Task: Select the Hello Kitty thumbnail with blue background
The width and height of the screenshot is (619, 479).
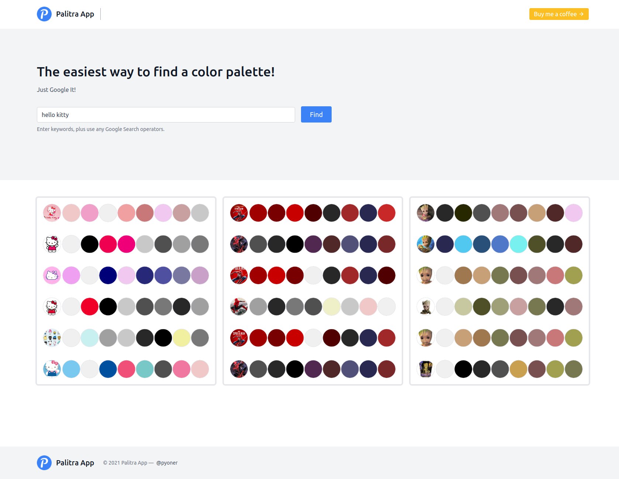Action: (x=52, y=369)
